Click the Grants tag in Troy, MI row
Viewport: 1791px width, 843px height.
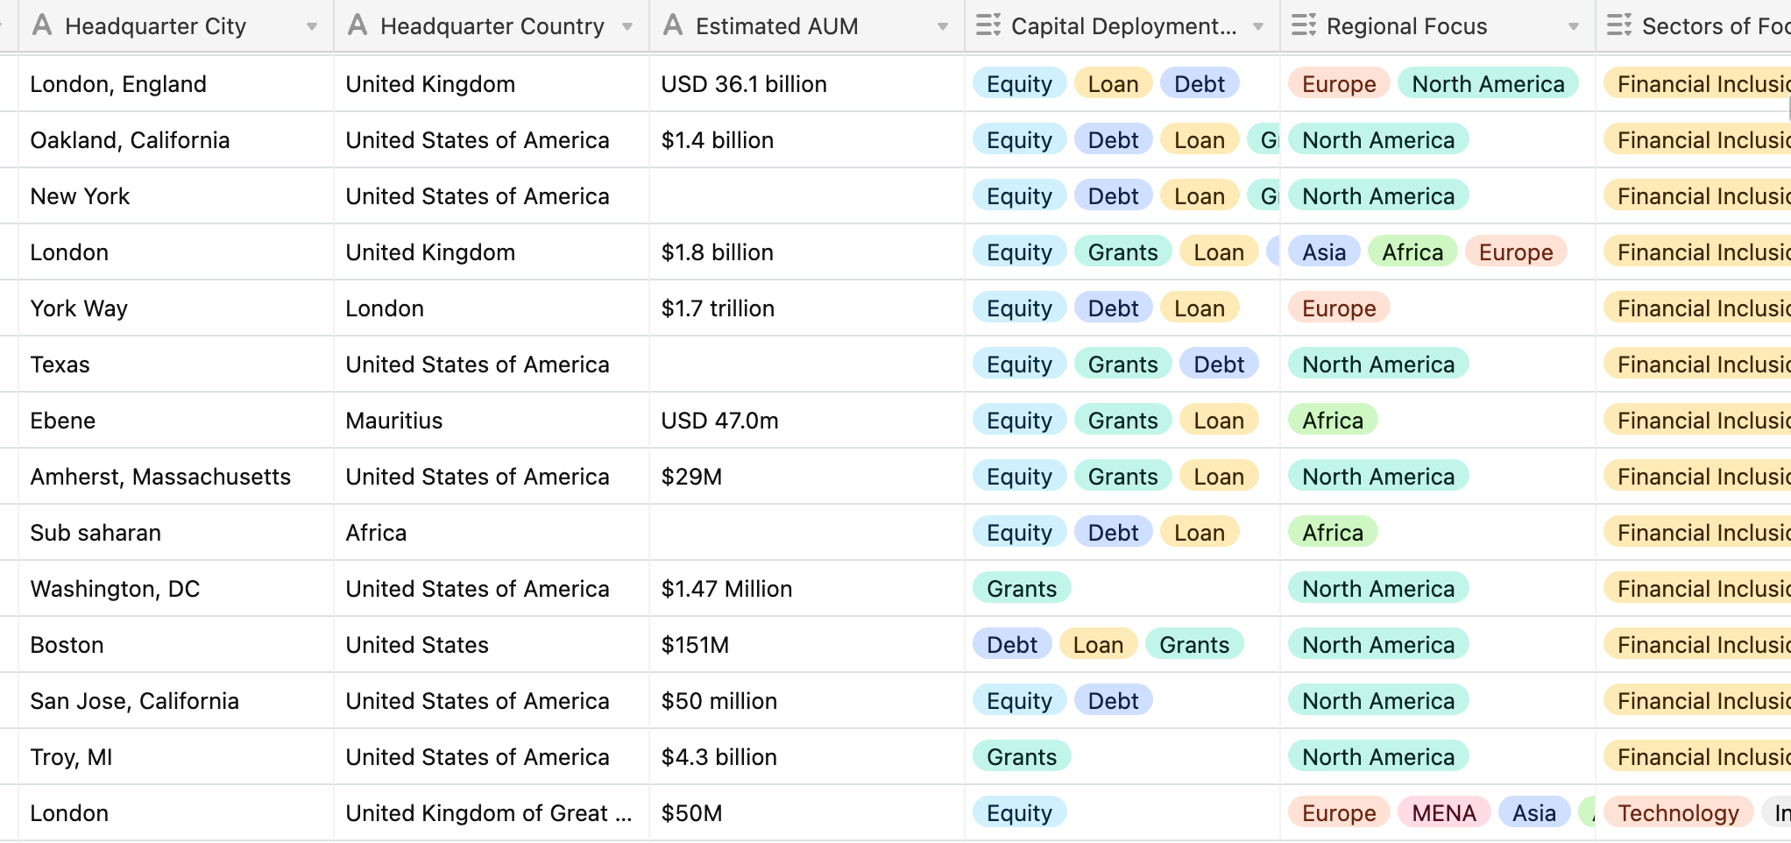(x=1022, y=757)
